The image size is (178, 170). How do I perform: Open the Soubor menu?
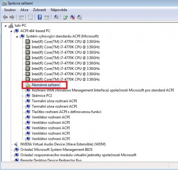pos(10,10)
